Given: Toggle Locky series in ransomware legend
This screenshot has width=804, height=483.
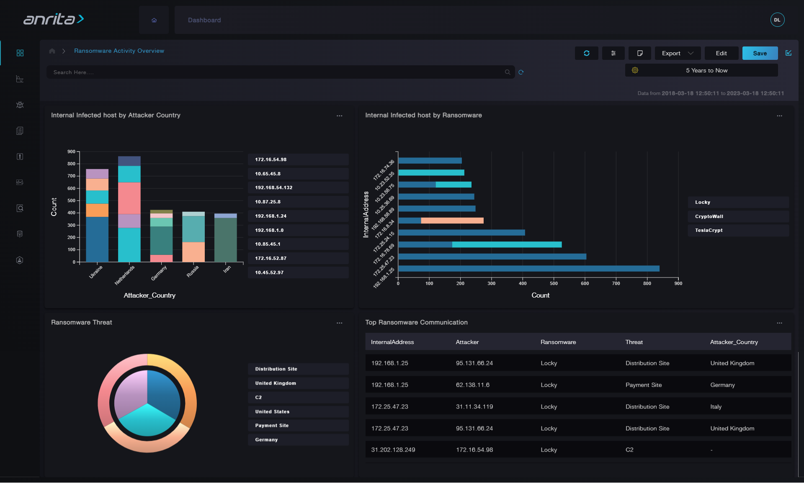Looking at the screenshot, I should 738,202.
